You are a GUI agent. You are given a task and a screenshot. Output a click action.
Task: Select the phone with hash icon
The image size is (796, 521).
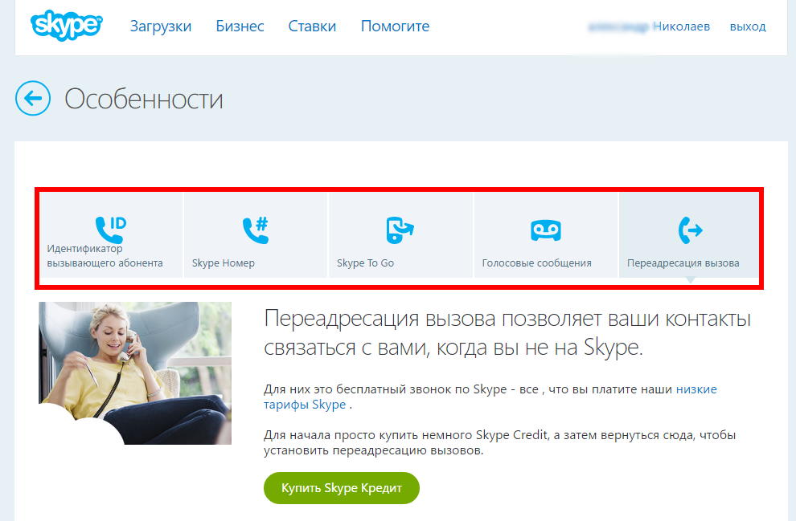pos(255,230)
